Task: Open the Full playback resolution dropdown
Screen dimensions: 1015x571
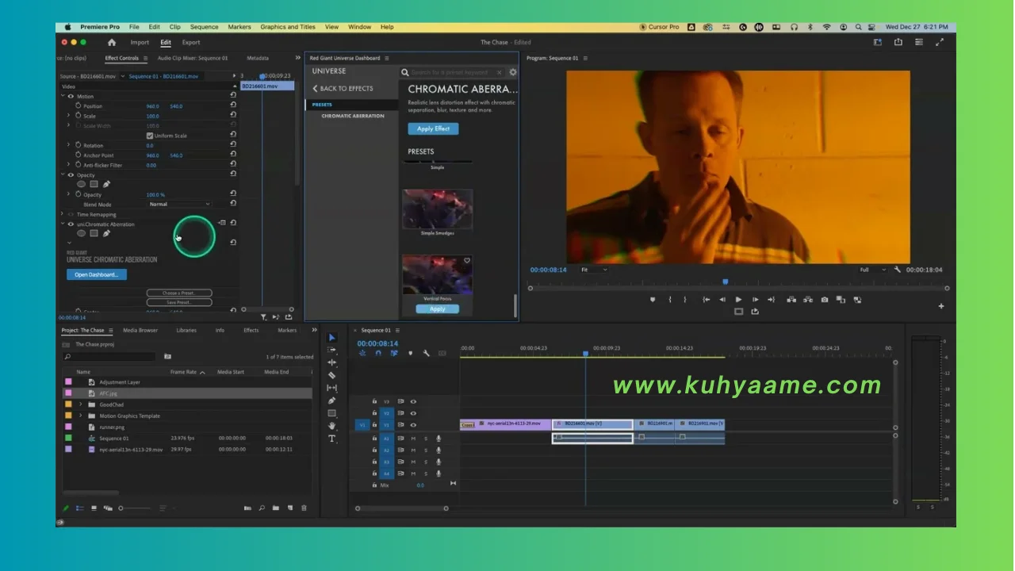Action: [x=871, y=270]
